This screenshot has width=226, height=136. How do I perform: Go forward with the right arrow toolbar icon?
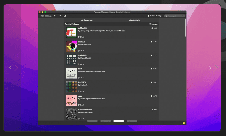click(60, 16)
